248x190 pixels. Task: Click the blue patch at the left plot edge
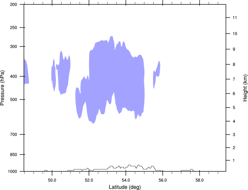(26, 73)
